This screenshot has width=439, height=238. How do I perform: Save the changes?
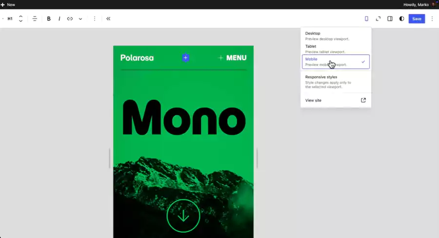click(x=417, y=19)
